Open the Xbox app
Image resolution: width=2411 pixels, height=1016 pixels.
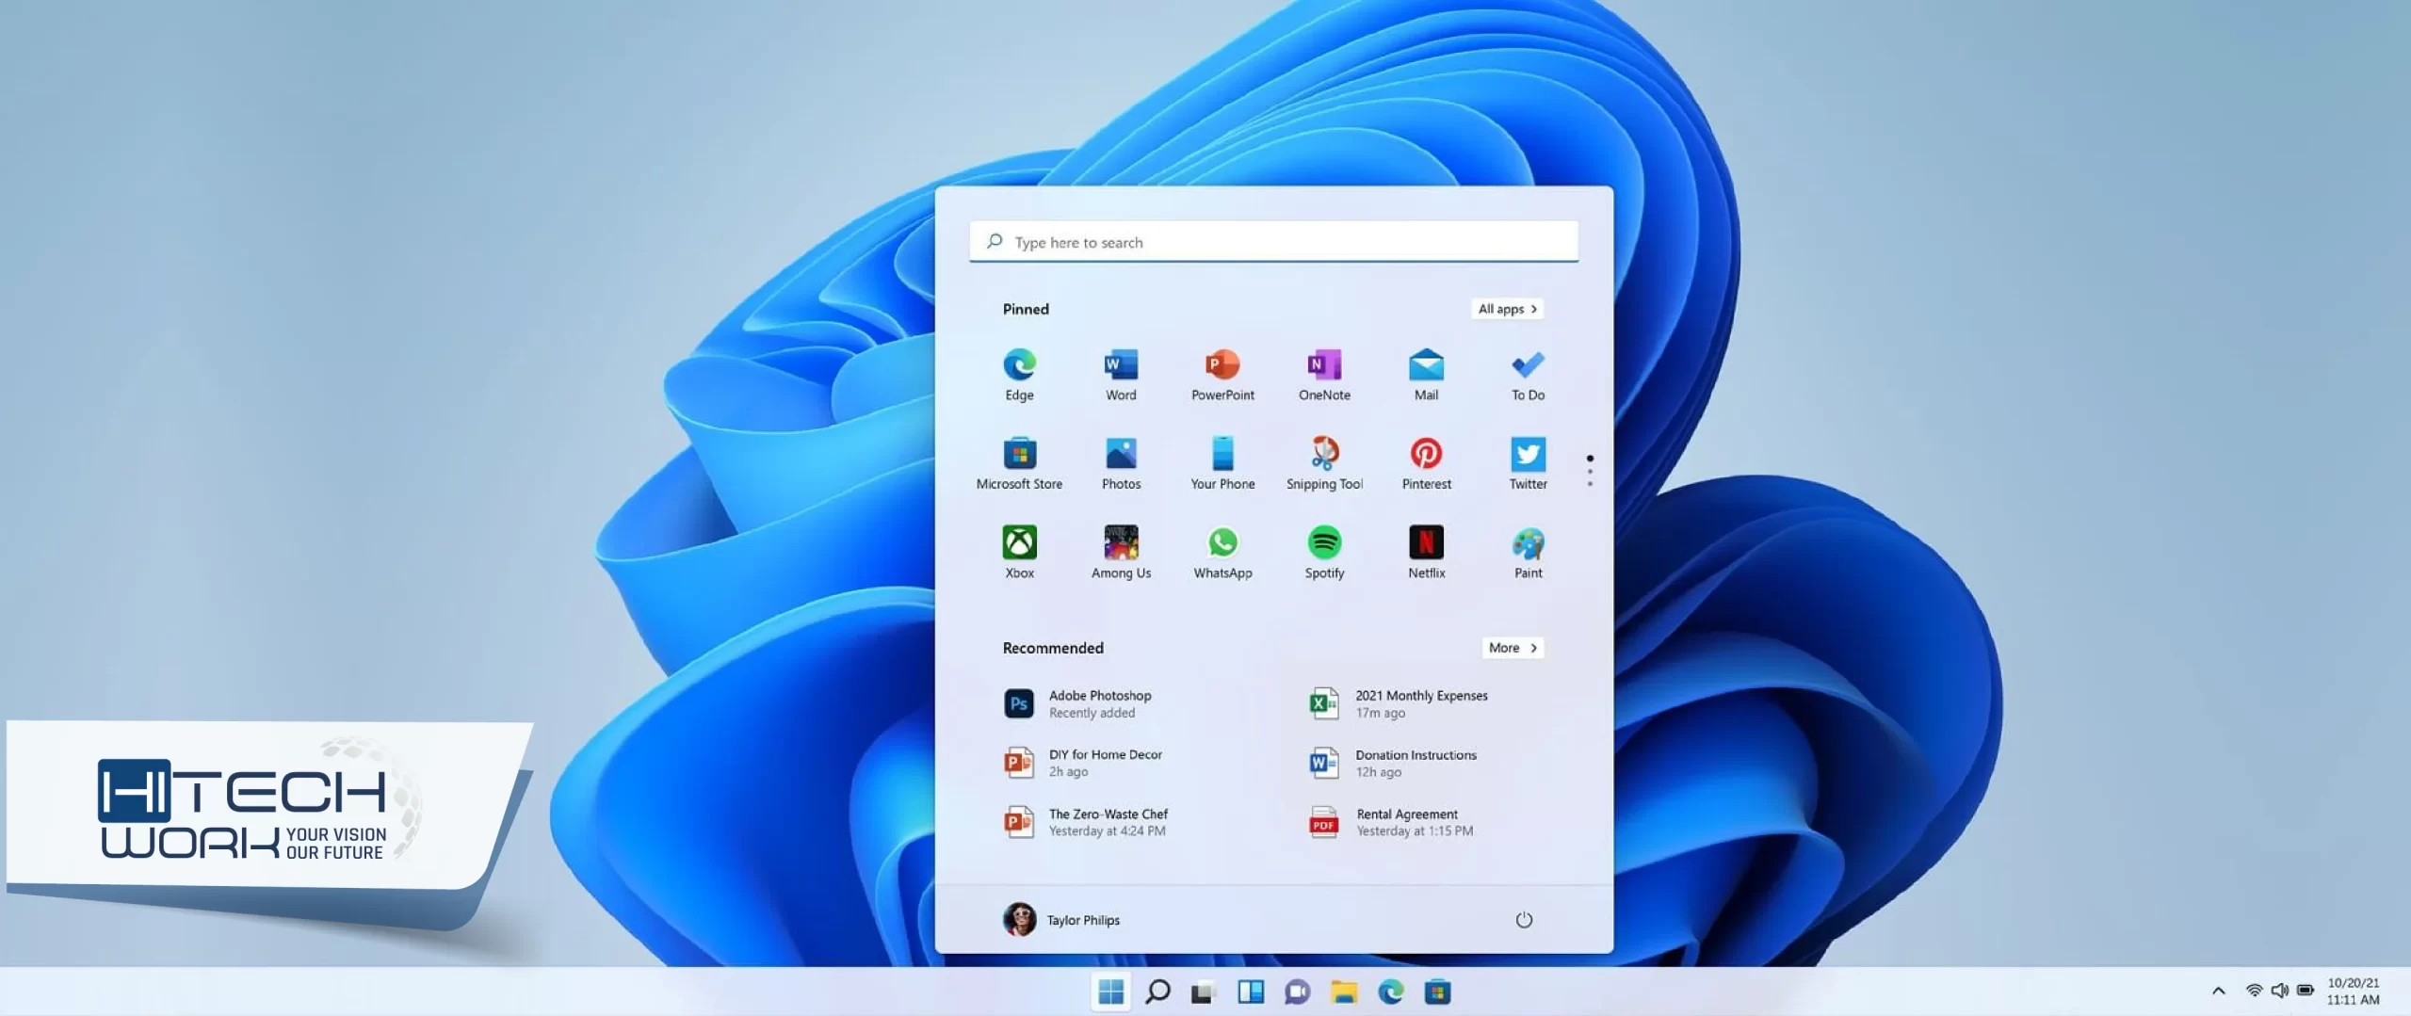[x=1019, y=553]
